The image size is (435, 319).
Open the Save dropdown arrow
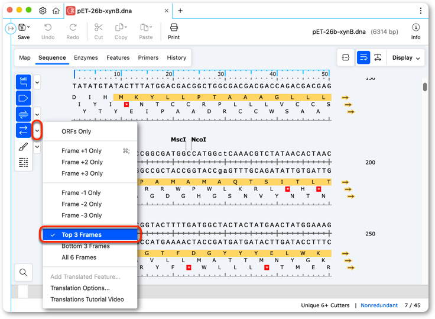pyautogui.click(x=28, y=27)
